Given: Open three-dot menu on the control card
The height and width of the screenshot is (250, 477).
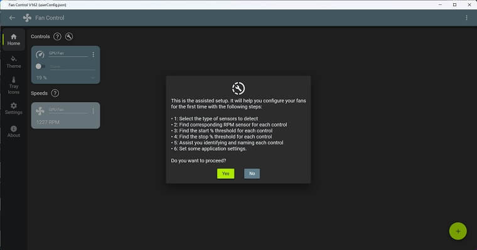Looking at the screenshot, I should click(x=93, y=55).
